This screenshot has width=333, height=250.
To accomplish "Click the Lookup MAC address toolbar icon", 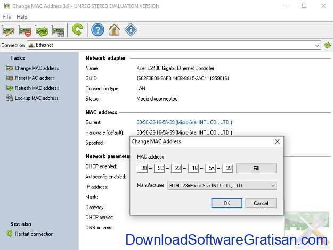I will [x=58, y=31].
